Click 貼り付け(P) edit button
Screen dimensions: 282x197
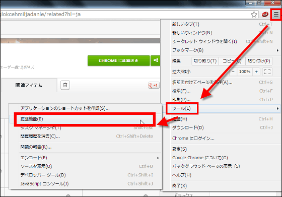click(259, 61)
